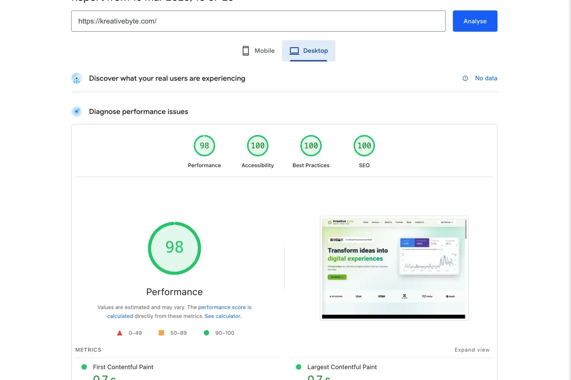The height and width of the screenshot is (380, 571).
Task: Click the desktop laptop icon
Action: (294, 51)
